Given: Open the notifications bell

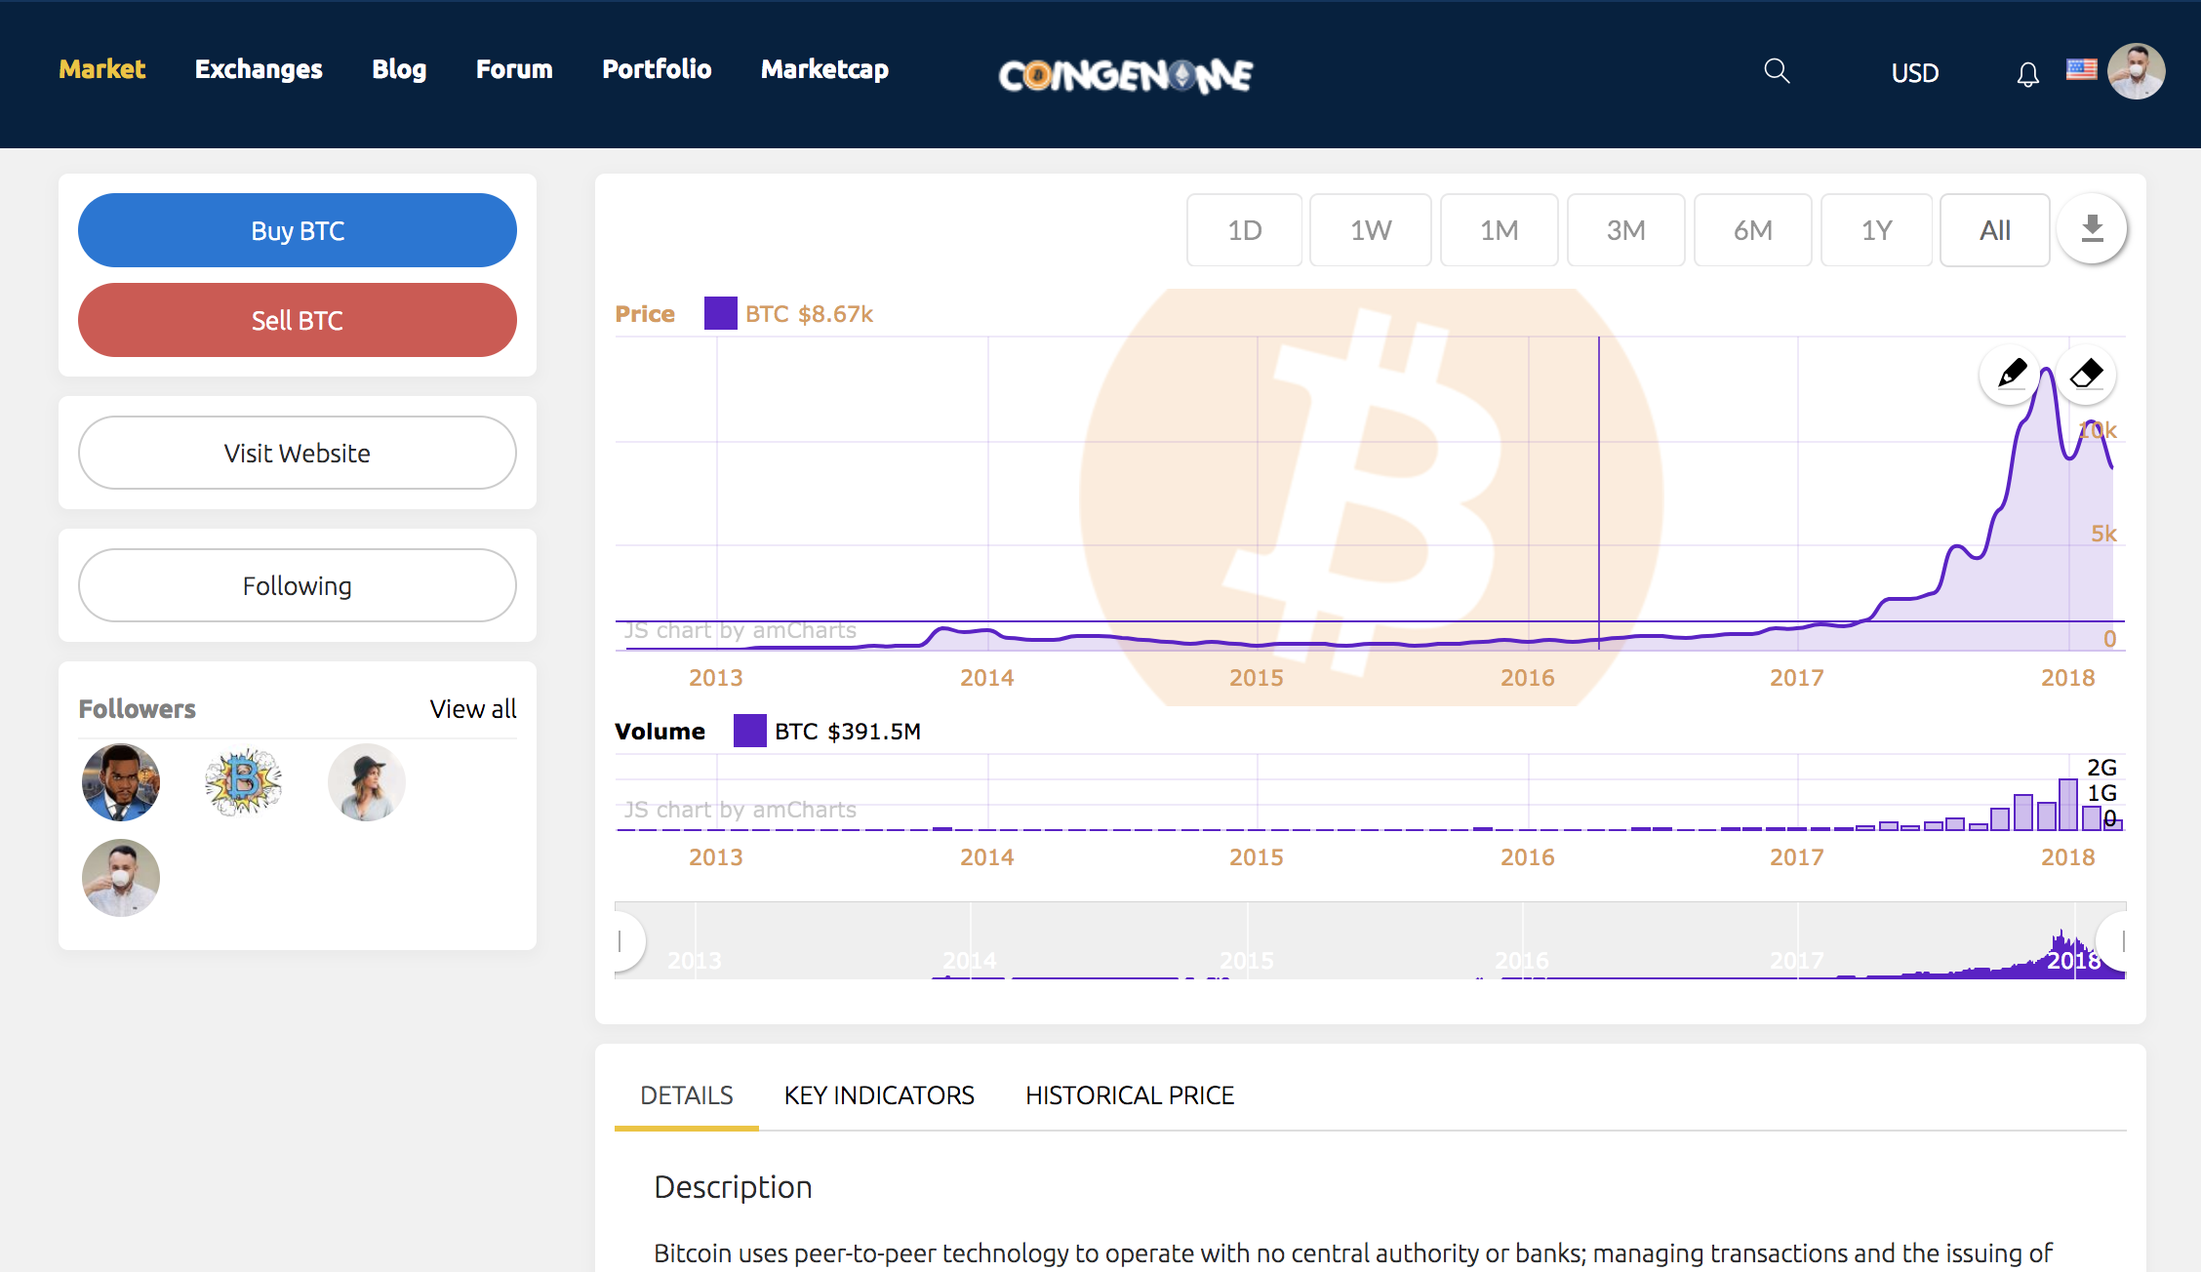Looking at the screenshot, I should pyautogui.click(x=2027, y=74).
